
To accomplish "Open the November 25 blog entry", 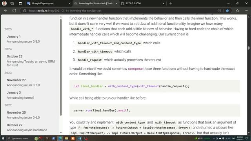I will pyautogui.click(x=16, y=112).
